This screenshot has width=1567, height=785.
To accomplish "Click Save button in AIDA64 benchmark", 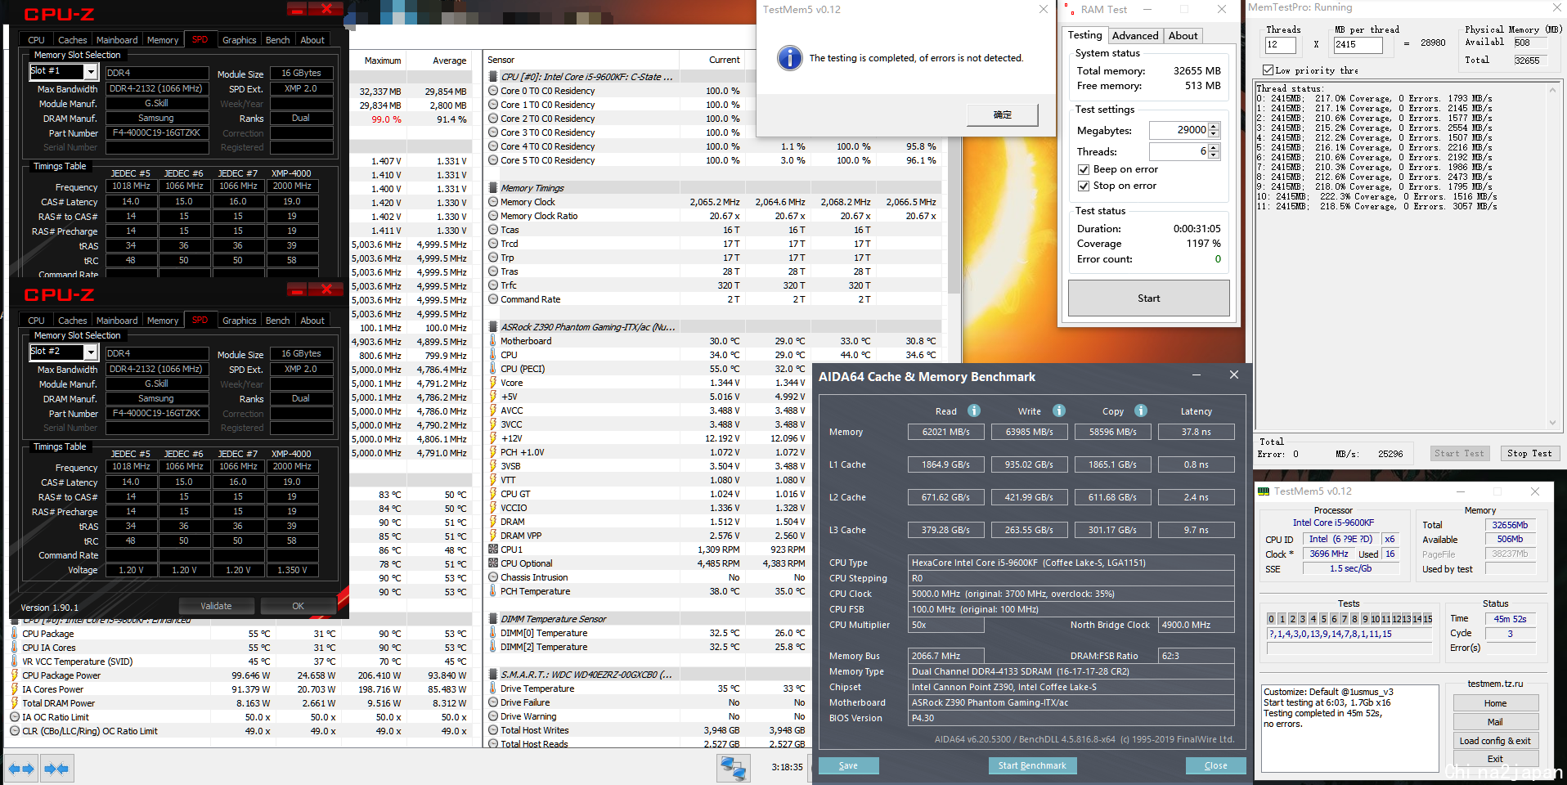I will 849,765.
